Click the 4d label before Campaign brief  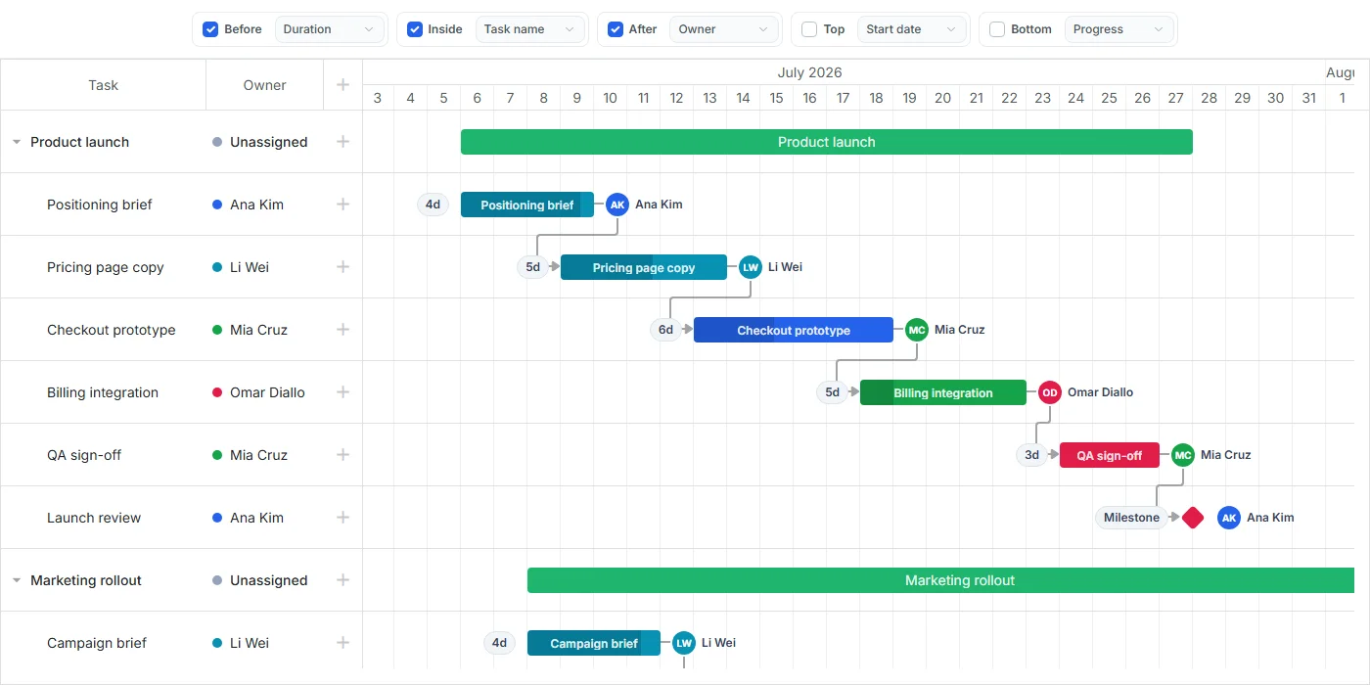[x=499, y=643]
